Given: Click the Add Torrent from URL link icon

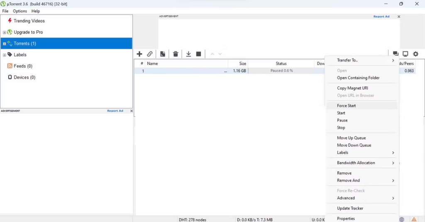Looking at the screenshot, I should pos(149,54).
